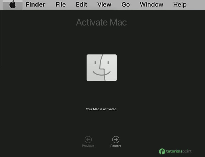Click the Previous back arrow icon
205x157 pixels.
coord(88,140)
